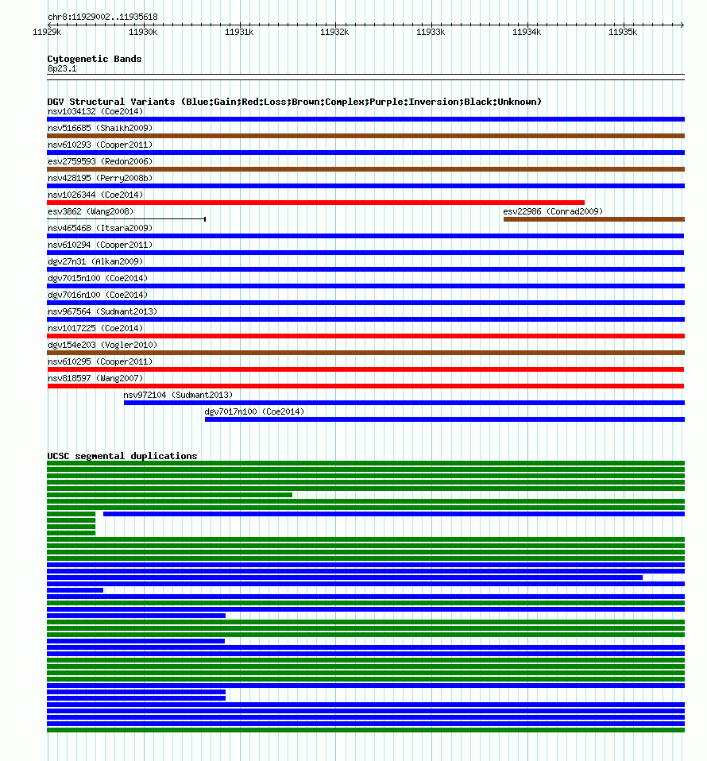Click the nsv818597 (Wang2007) label
The height and width of the screenshot is (761, 707).
pyautogui.click(x=95, y=378)
